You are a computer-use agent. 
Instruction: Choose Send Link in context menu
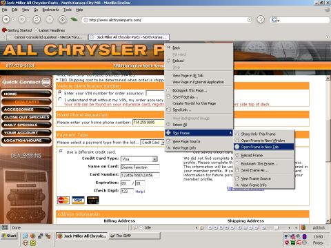pos(199,110)
